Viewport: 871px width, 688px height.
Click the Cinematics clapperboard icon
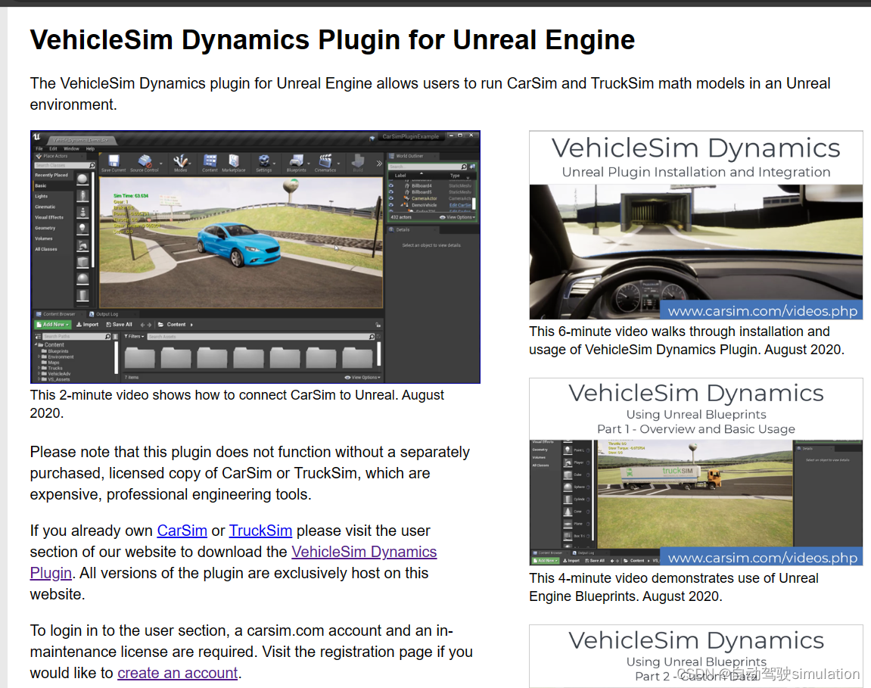[325, 163]
